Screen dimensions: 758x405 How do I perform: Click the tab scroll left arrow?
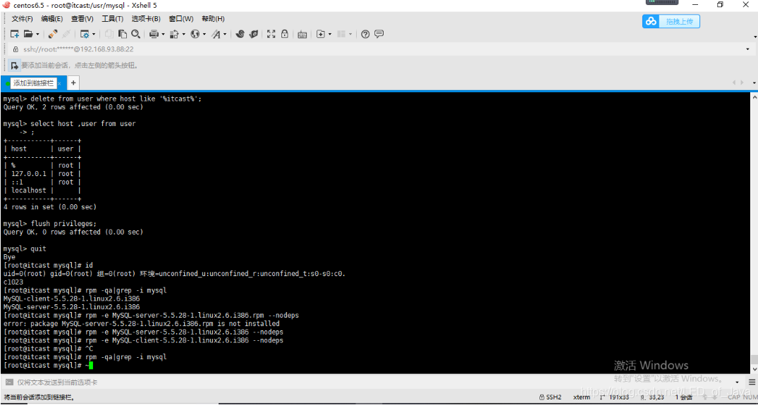(735, 83)
